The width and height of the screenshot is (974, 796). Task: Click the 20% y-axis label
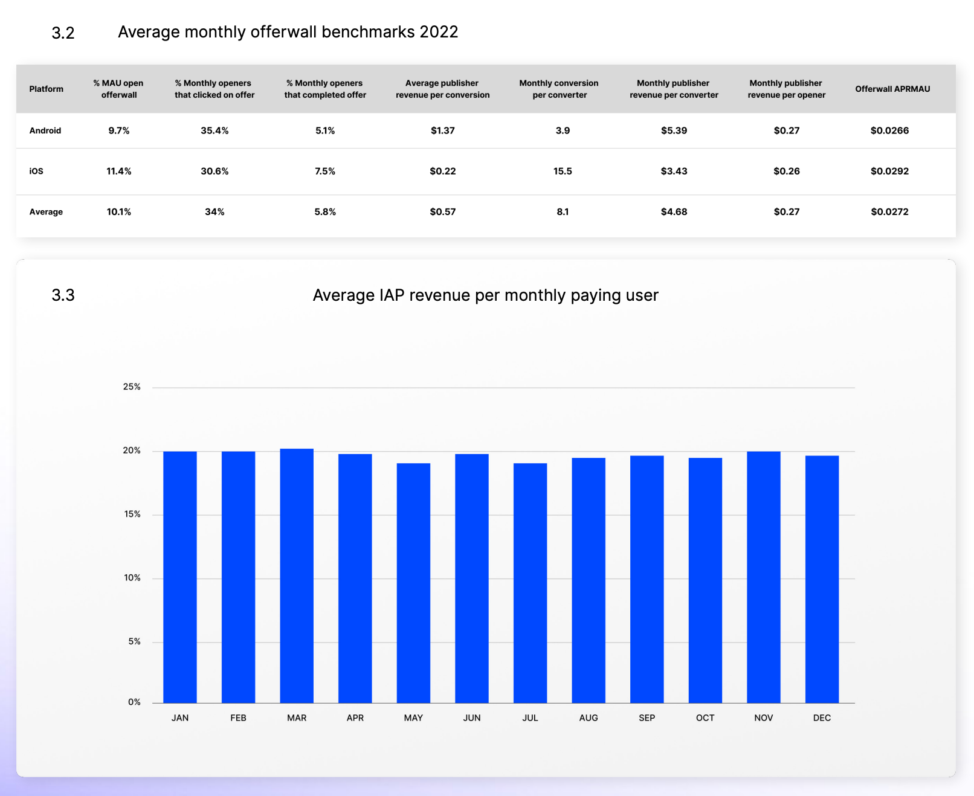[x=132, y=451]
